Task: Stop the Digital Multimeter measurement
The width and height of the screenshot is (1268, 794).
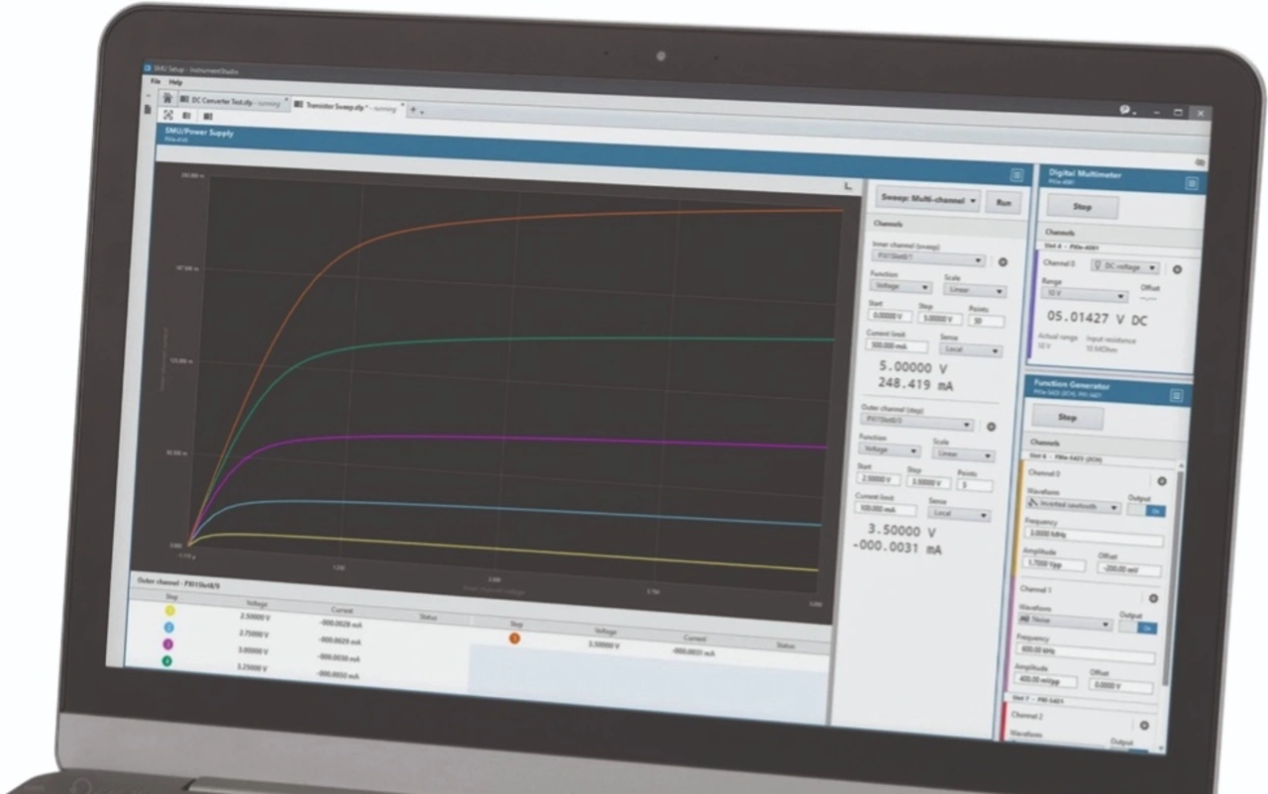Action: [1082, 208]
